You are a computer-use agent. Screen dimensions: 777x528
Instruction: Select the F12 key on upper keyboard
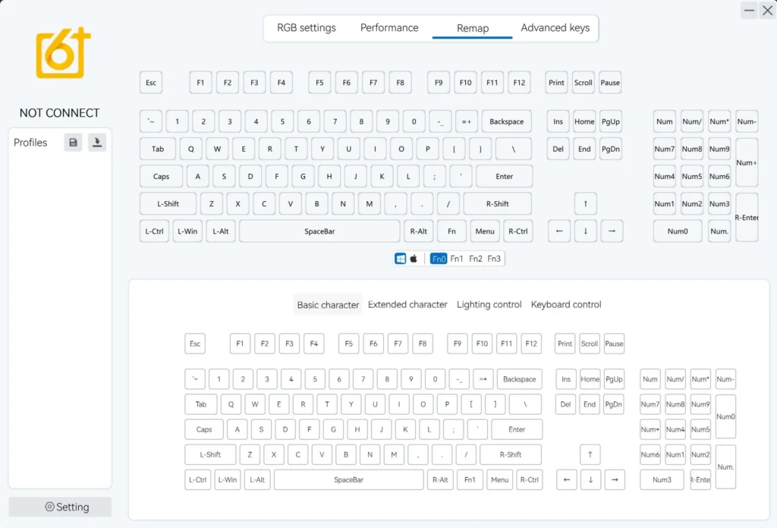[x=519, y=83]
